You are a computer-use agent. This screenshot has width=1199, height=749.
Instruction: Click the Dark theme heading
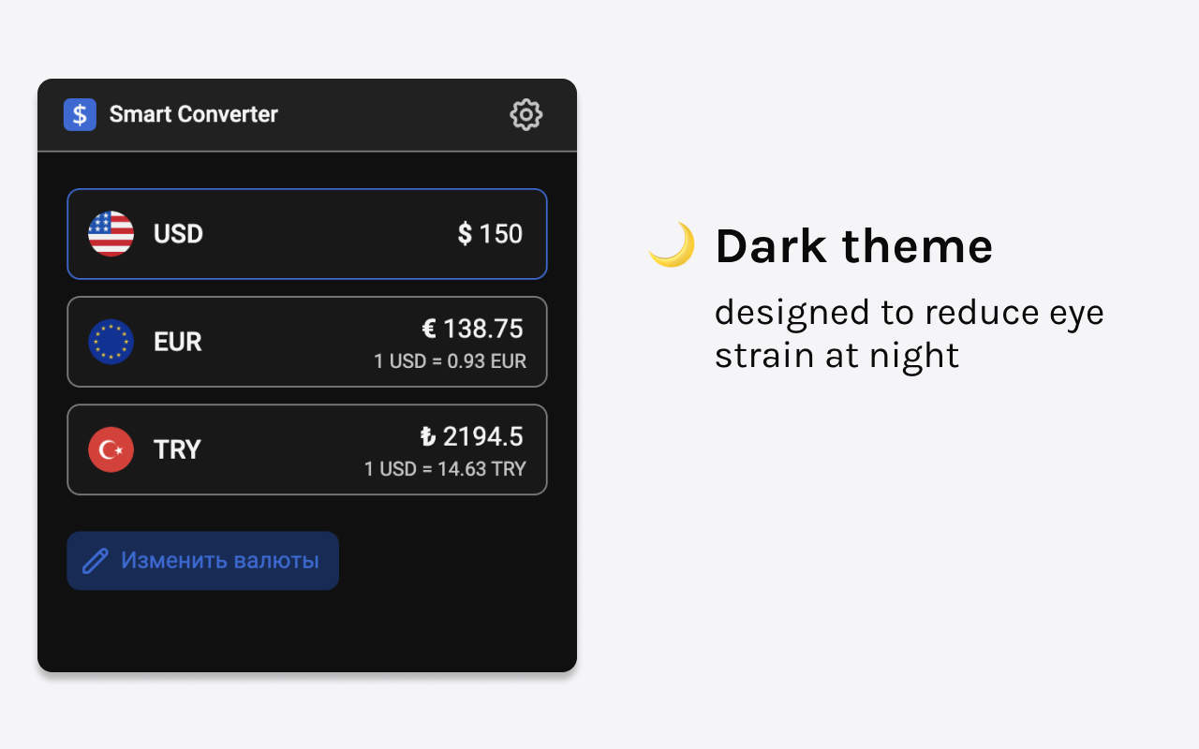tap(853, 246)
